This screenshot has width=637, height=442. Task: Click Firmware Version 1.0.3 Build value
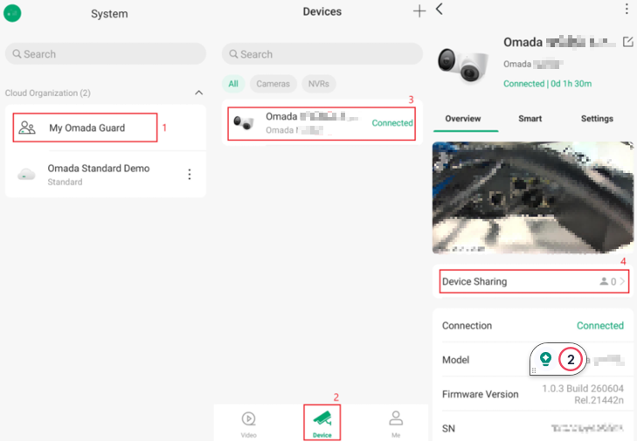583,395
